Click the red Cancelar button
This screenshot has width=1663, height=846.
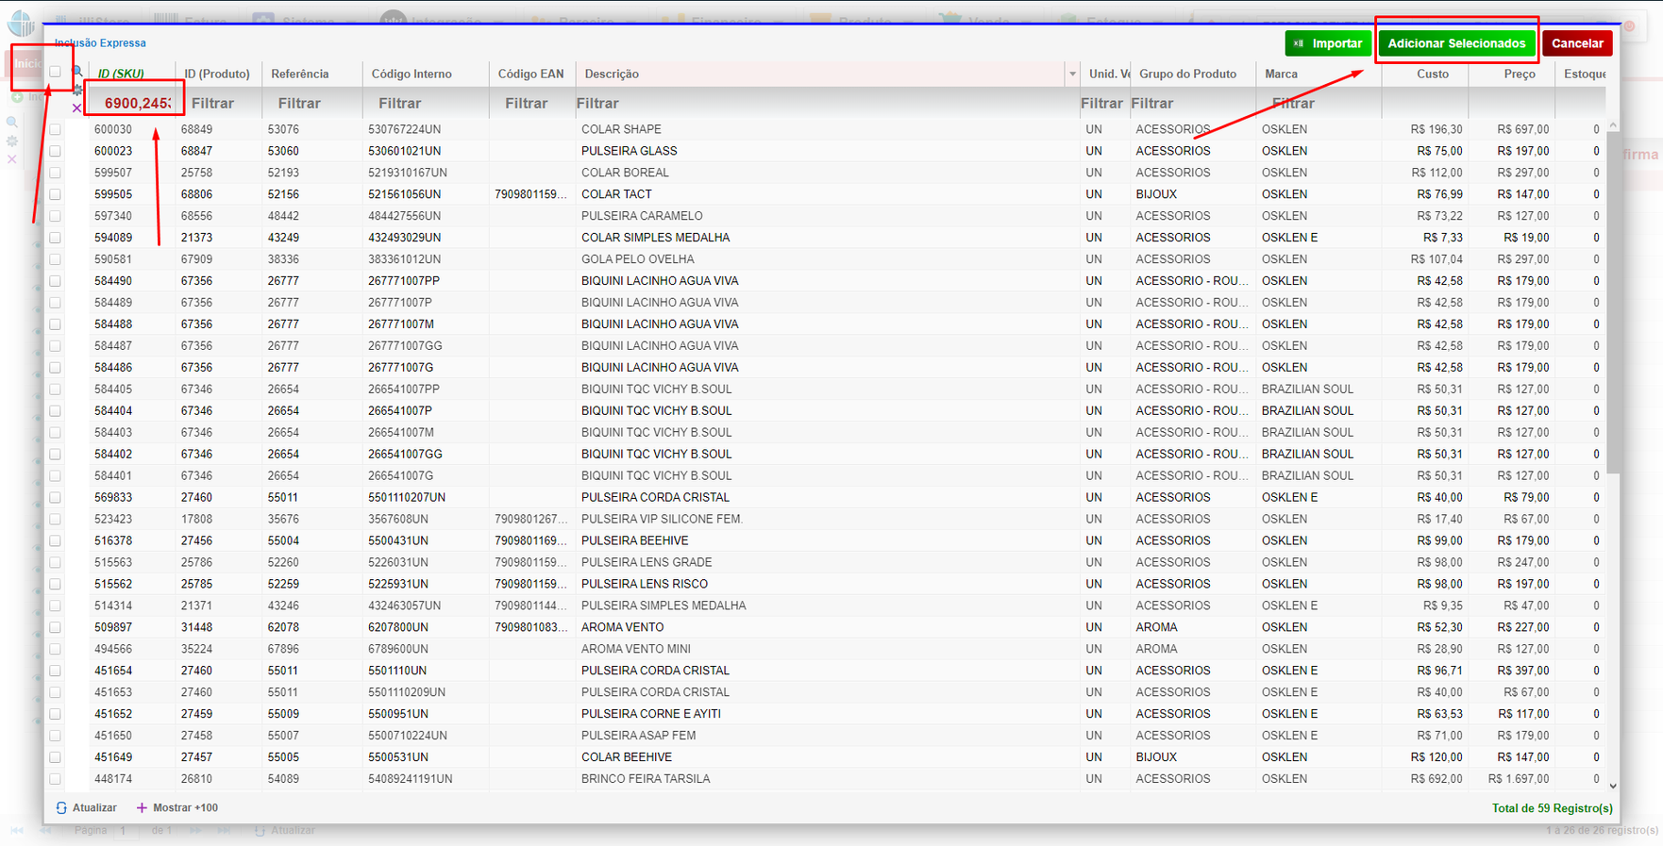click(x=1577, y=43)
